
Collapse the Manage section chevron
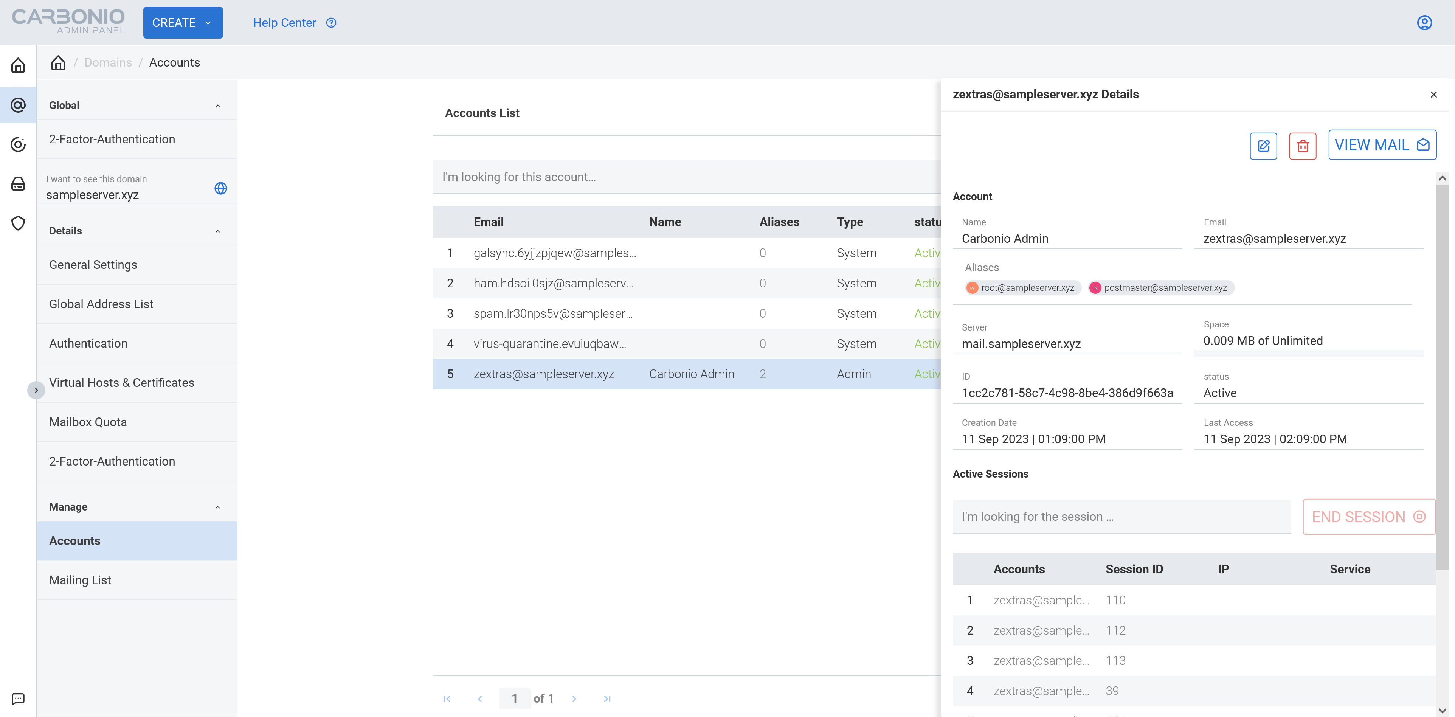tap(217, 507)
